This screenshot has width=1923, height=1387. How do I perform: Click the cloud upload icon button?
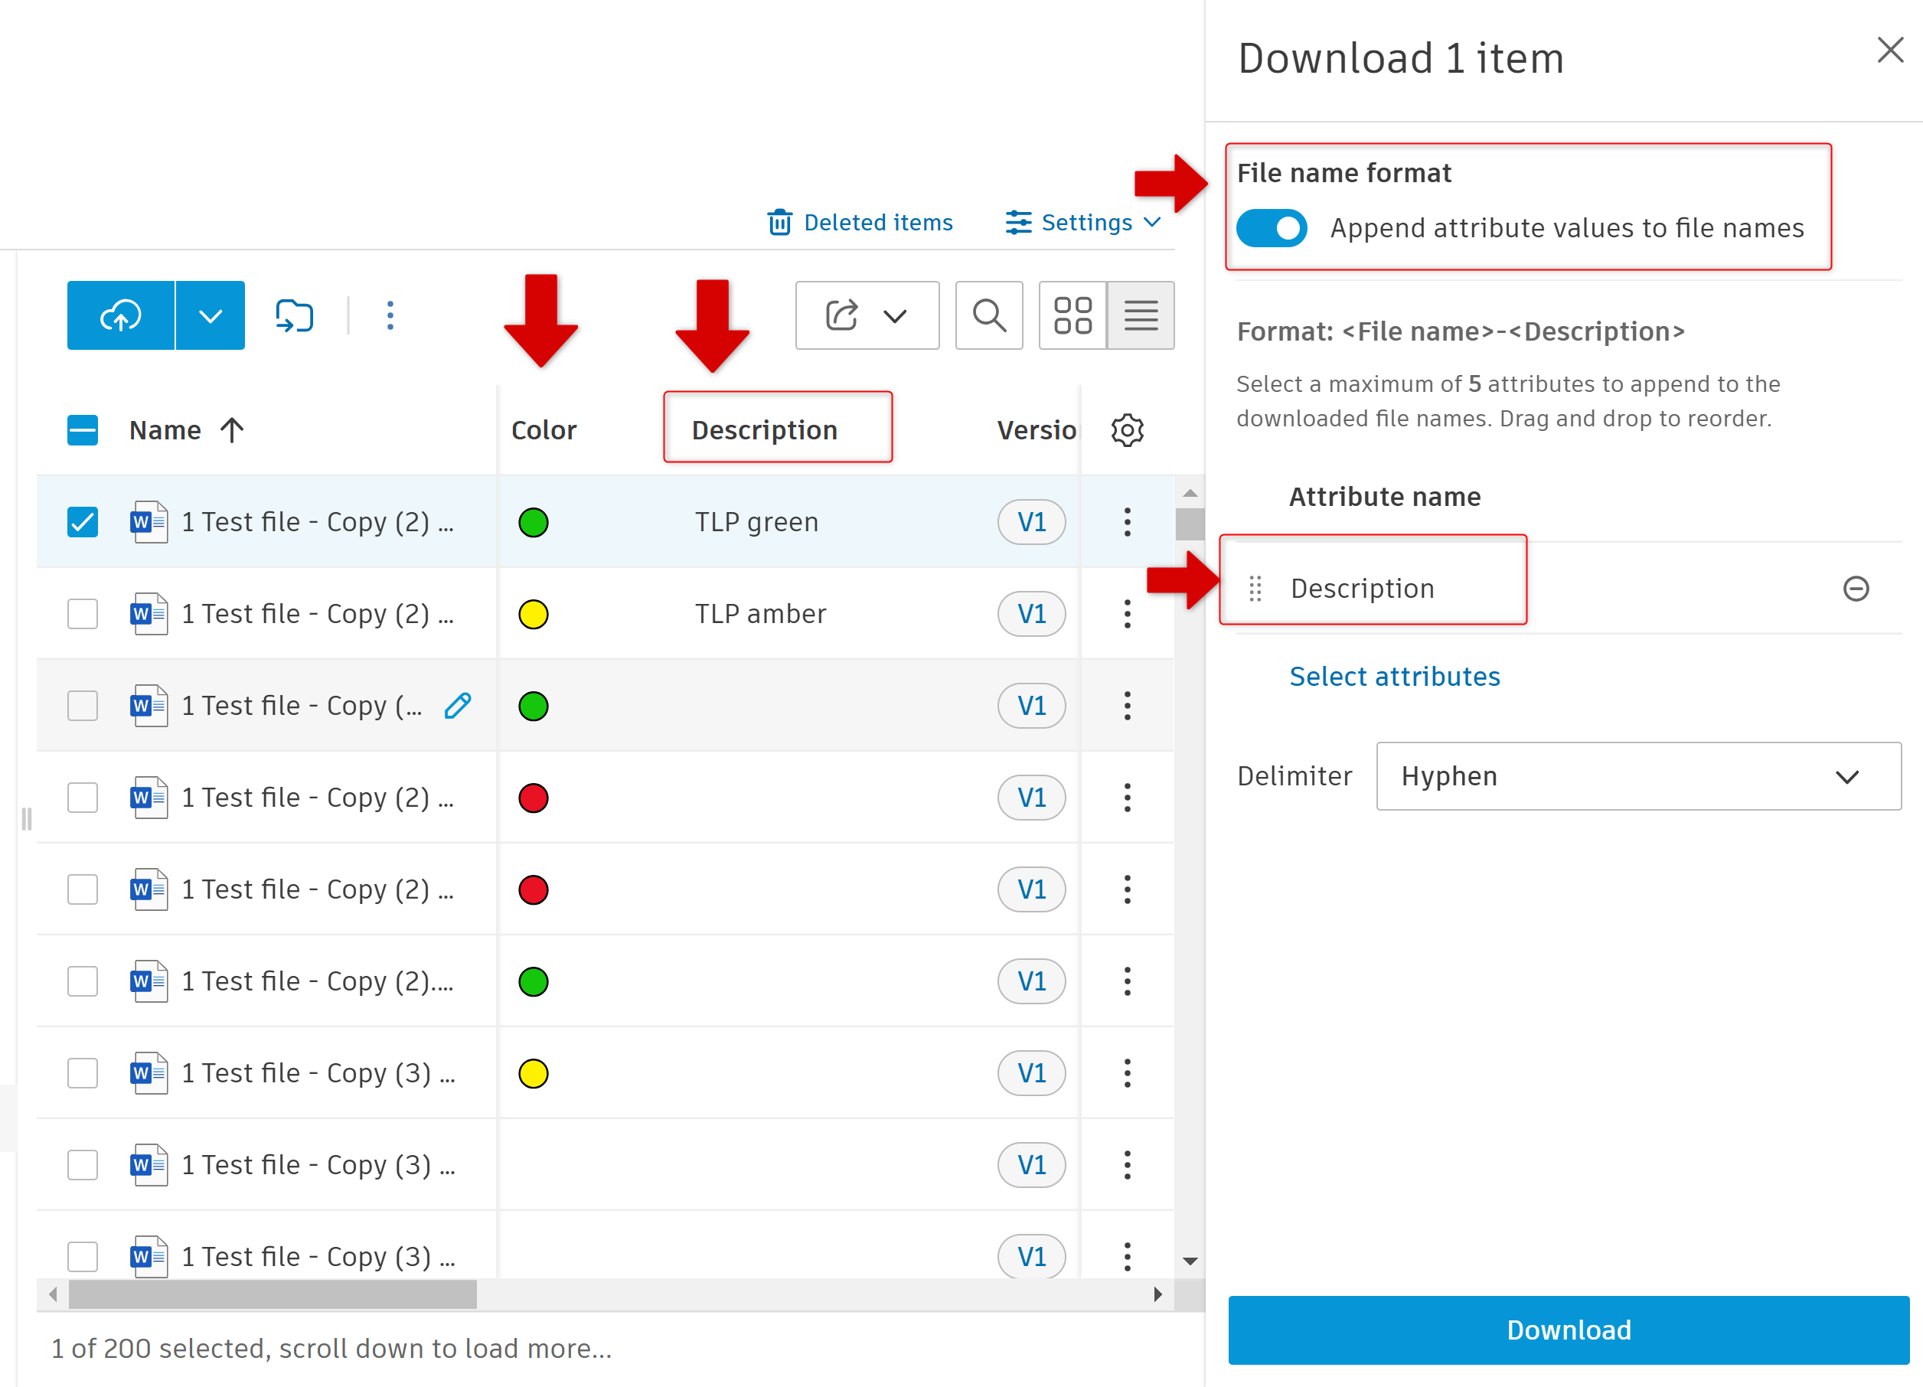[120, 315]
